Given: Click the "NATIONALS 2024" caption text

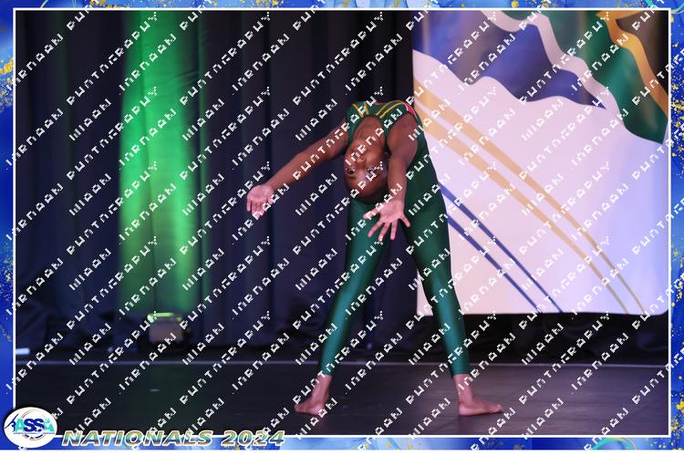Looking at the screenshot, I should 173,438.
